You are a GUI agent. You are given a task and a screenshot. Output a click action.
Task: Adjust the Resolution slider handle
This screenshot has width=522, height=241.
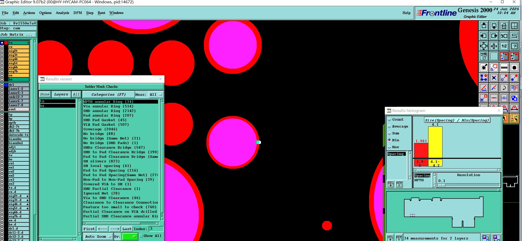coord(442,185)
